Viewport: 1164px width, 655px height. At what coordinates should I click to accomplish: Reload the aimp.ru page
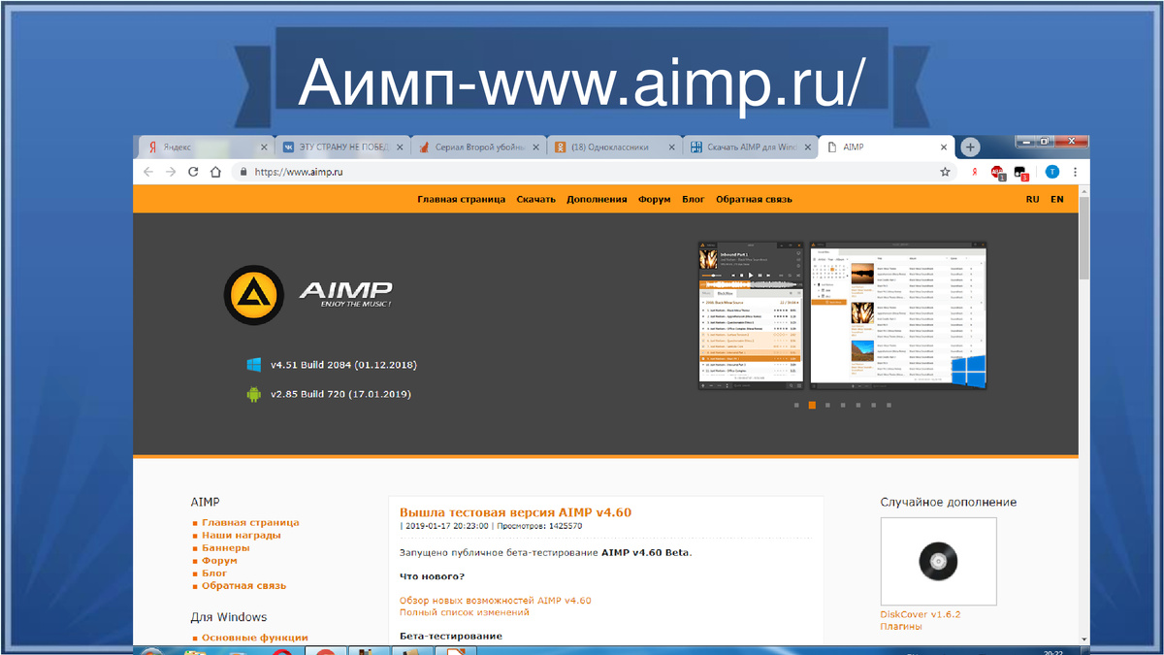coord(193,172)
